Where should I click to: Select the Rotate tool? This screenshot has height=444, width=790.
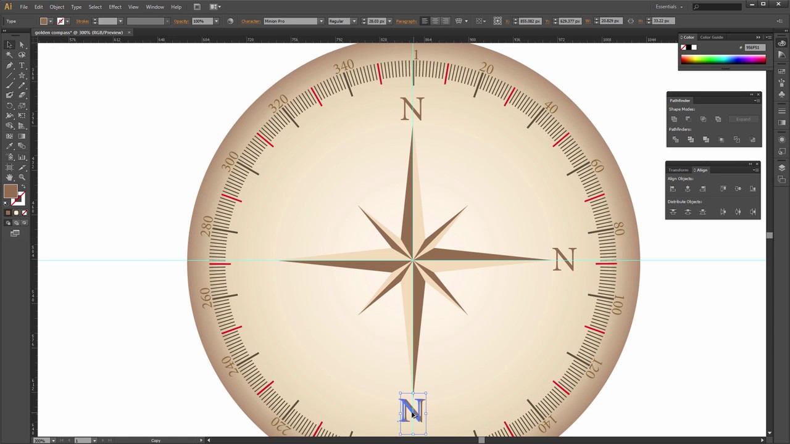(x=9, y=105)
